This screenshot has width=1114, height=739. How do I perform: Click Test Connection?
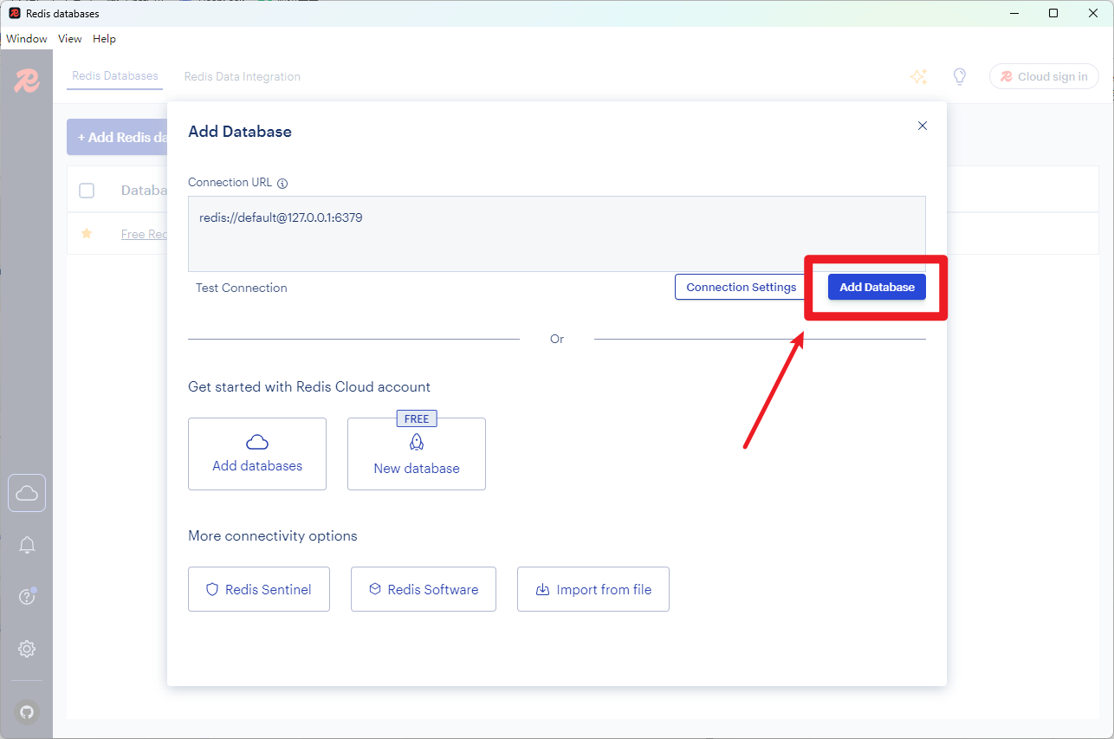coord(242,288)
